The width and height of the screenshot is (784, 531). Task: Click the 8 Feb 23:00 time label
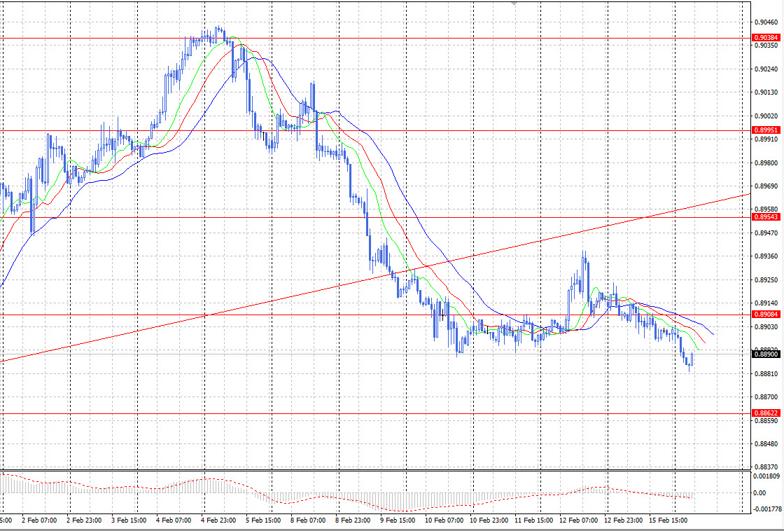click(x=353, y=520)
